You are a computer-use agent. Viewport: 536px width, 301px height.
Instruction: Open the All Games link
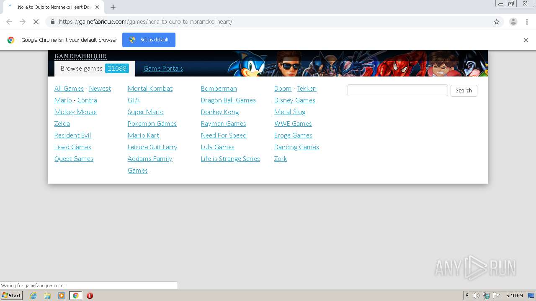pos(69,89)
